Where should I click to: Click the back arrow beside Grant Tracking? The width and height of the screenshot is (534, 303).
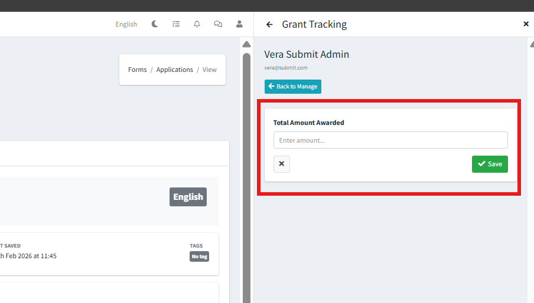click(x=269, y=24)
